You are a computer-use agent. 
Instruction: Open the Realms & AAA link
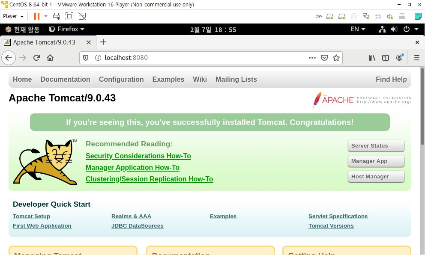click(131, 216)
